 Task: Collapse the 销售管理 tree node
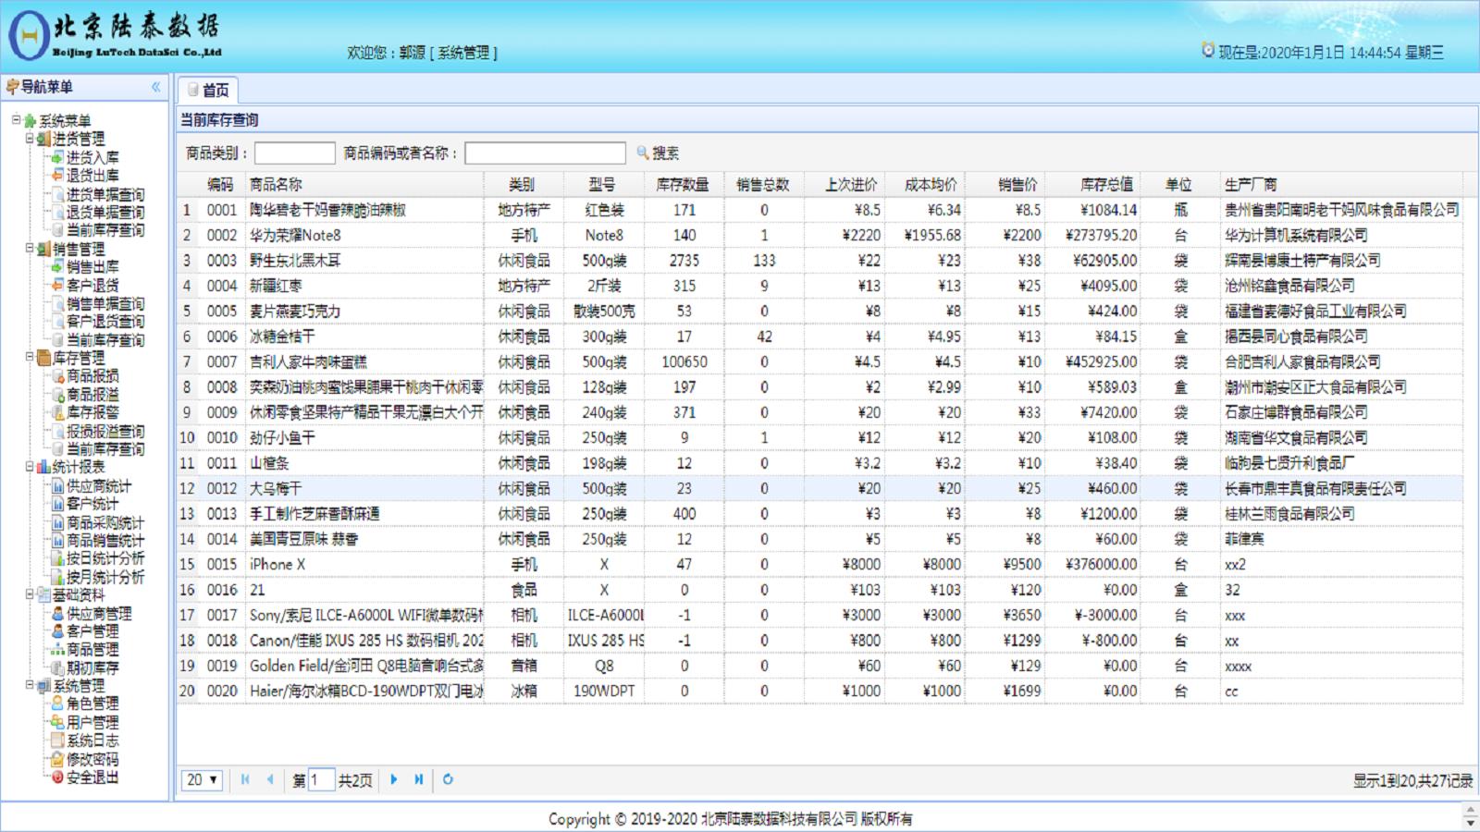30,249
